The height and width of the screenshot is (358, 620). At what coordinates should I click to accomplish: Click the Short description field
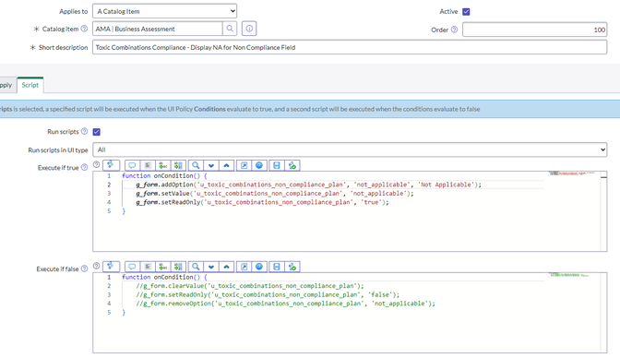(x=350, y=47)
